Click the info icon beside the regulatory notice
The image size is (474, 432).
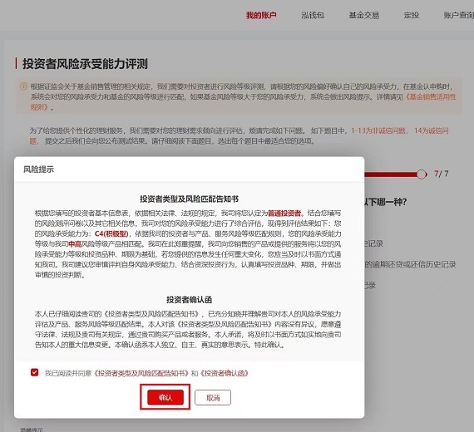[23, 86]
